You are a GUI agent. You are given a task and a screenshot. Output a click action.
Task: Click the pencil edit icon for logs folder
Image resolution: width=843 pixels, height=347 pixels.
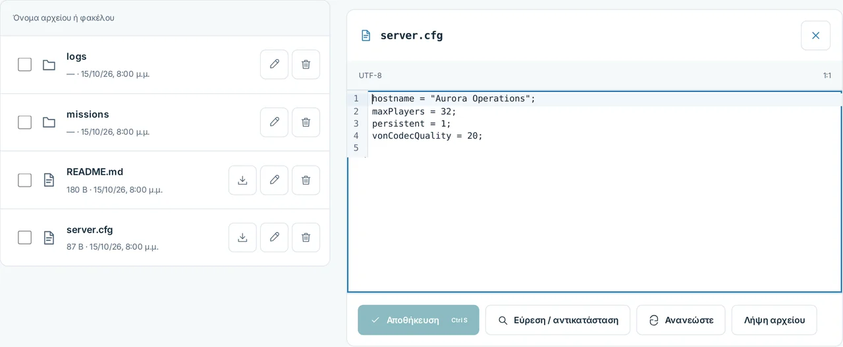point(274,64)
